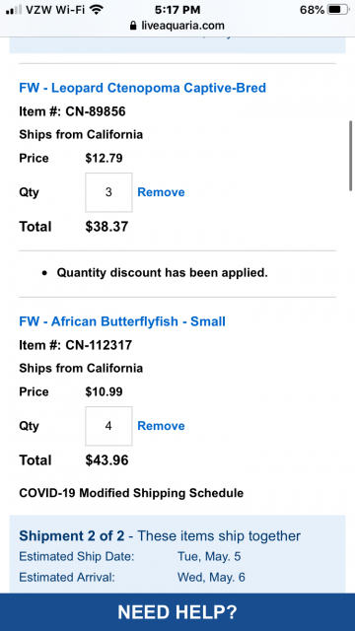Select the African Butterflyfish quantity field
Screen dimensions: 355x631
coord(108,426)
